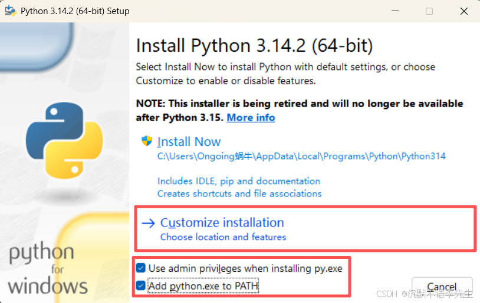480x303 pixels.
Task: Toggle Add python.exe to PATH checkbox
Action: 141,285
